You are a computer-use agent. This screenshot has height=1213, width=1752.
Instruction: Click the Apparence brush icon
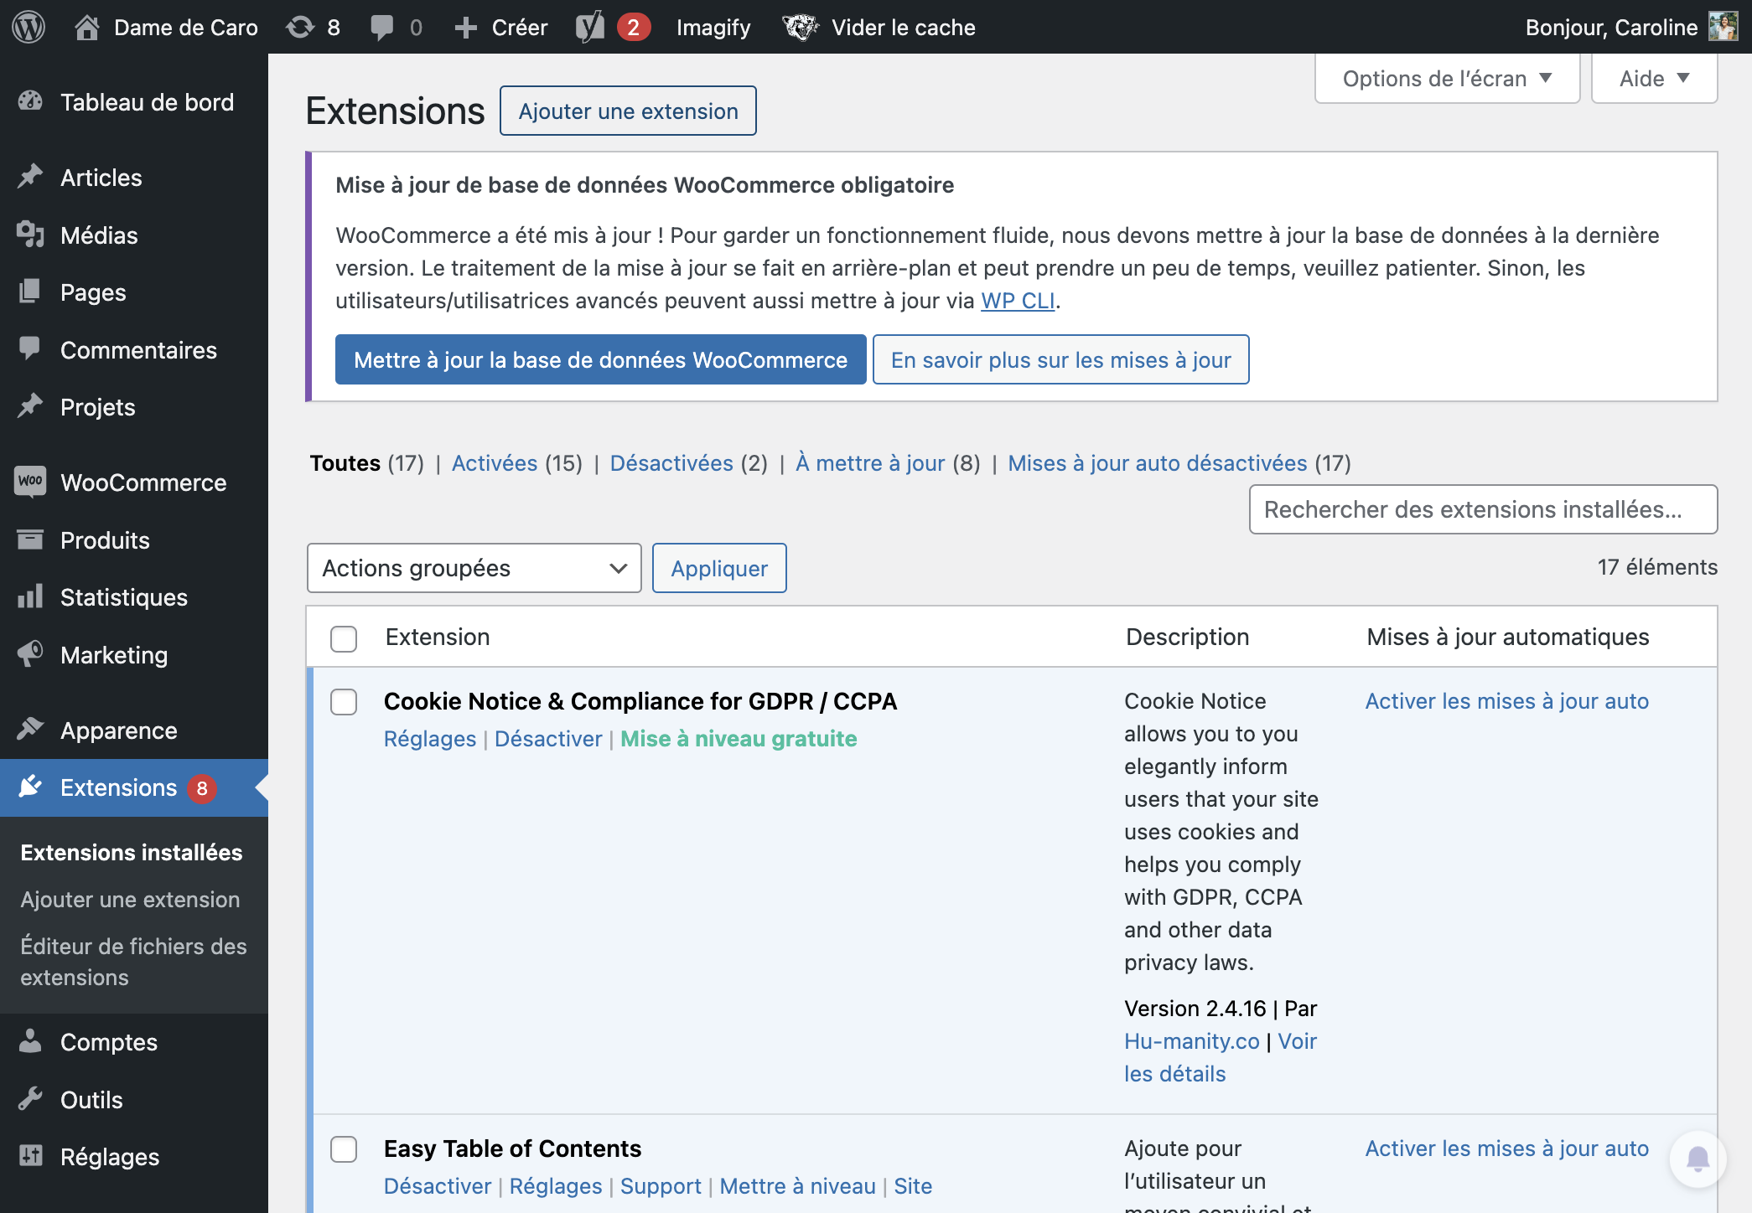[30, 730]
